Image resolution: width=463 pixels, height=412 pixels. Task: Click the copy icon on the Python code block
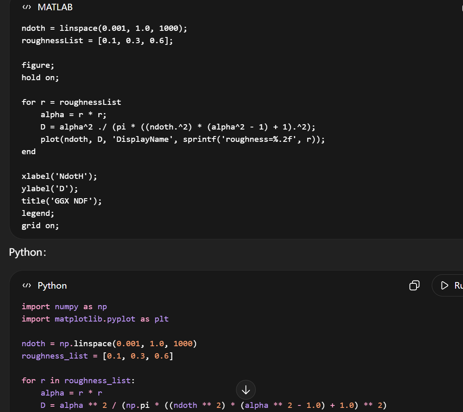coord(414,285)
